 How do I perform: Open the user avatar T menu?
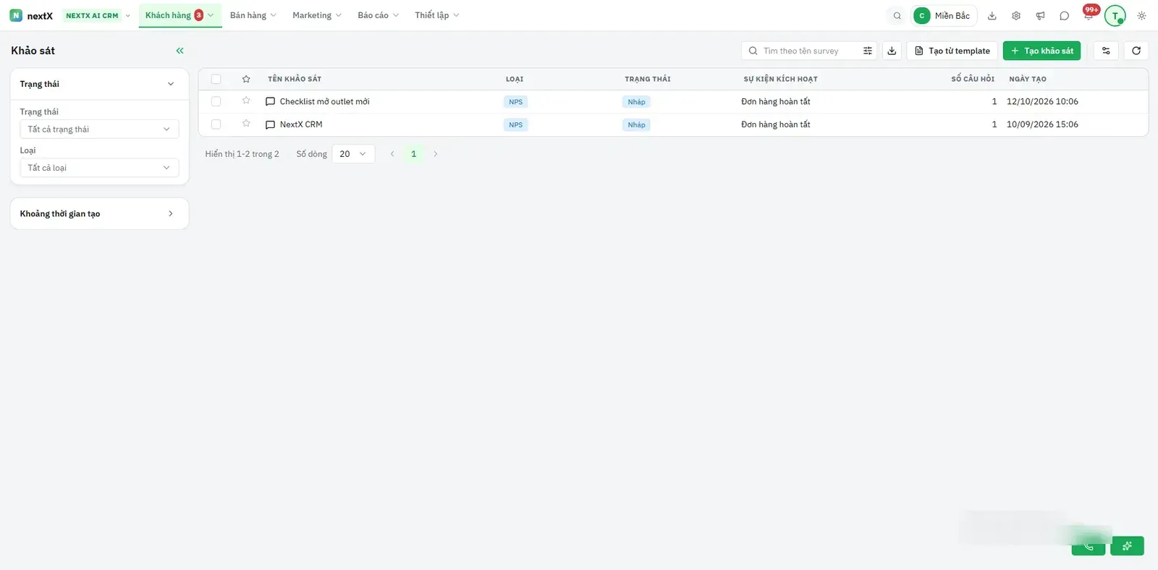tap(1115, 15)
